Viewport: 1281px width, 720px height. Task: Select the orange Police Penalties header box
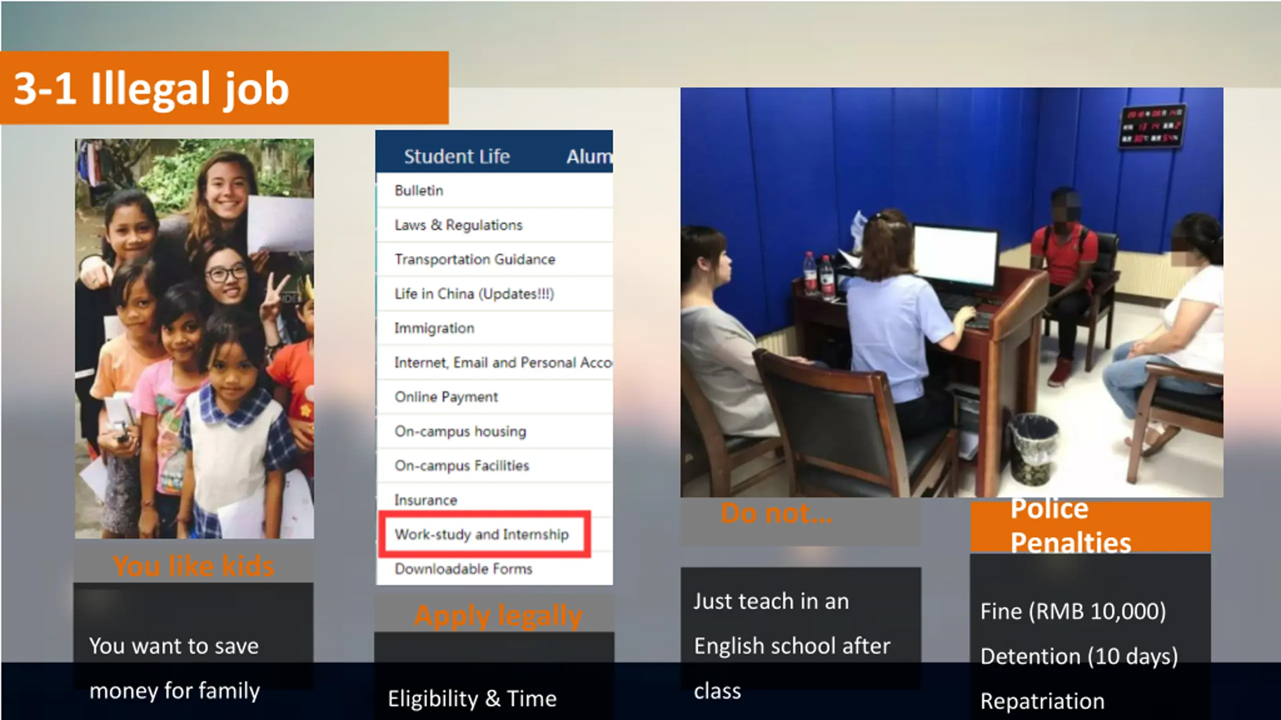1091,526
